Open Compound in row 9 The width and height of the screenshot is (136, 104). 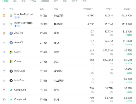tap(20, 90)
